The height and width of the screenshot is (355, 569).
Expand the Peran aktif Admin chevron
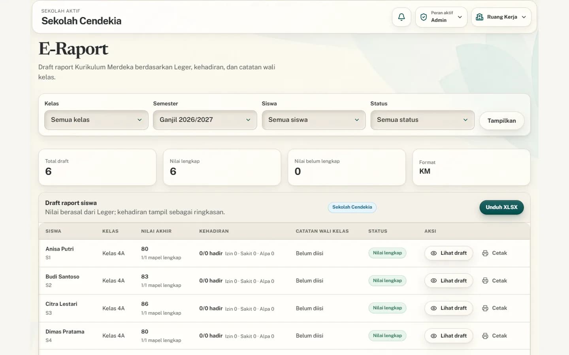[x=460, y=17]
